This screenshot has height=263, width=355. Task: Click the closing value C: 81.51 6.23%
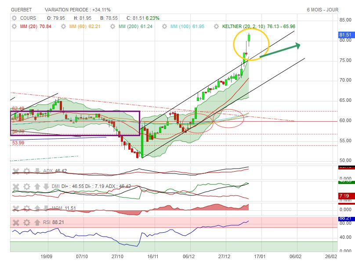point(143,18)
